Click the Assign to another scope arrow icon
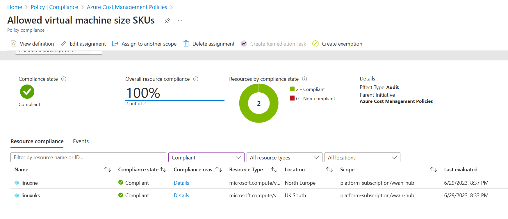508x219 pixels. pos(115,44)
